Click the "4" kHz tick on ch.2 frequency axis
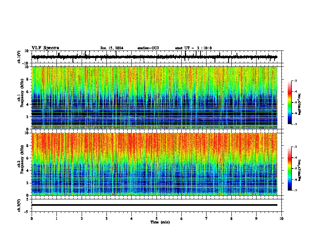Viewport: 317px width, 245px height. coord(28,171)
